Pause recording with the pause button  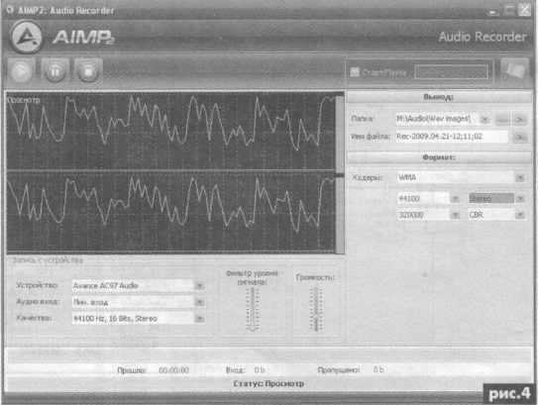pos(54,72)
